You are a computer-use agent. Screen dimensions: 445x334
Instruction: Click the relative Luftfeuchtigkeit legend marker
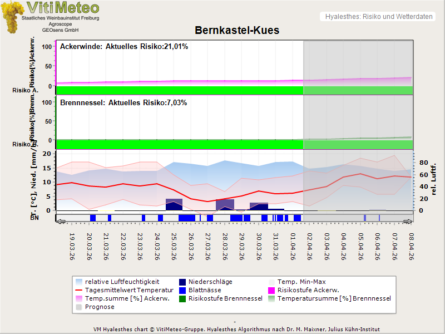[x=80, y=282]
